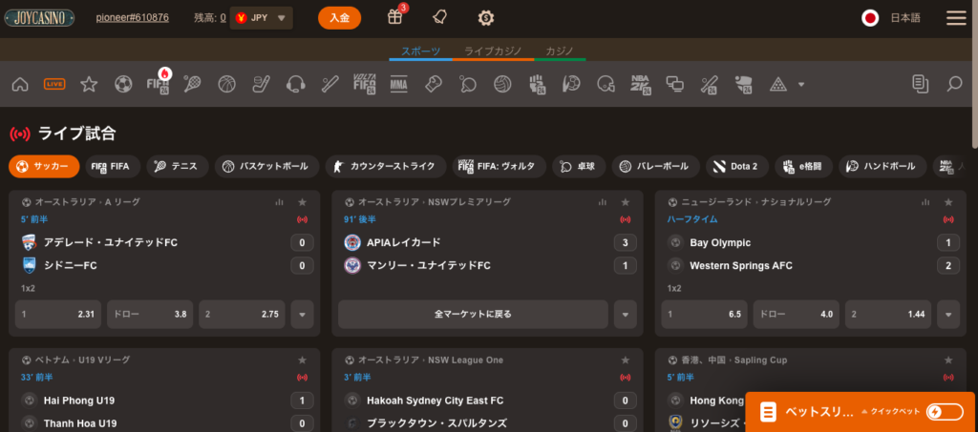Pick the ドロー odds 3.8

150,315
